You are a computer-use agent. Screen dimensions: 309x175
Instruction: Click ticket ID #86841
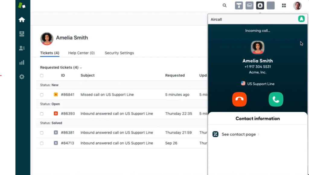point(68,95)
